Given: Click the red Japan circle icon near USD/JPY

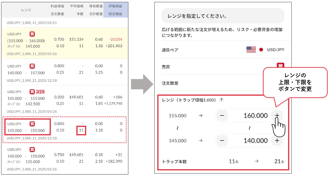Looking at the screenshot, I should (x=261, y=50).
